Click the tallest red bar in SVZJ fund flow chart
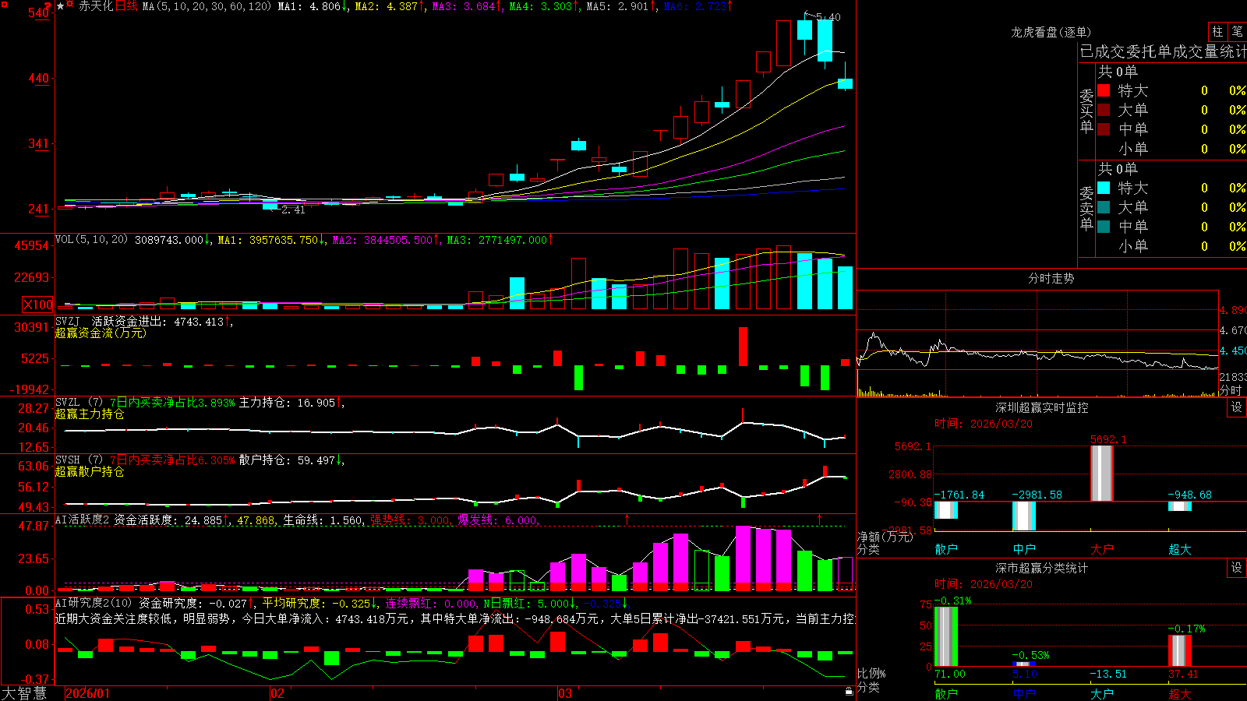 pyautogui.click(x=743, y=347)
